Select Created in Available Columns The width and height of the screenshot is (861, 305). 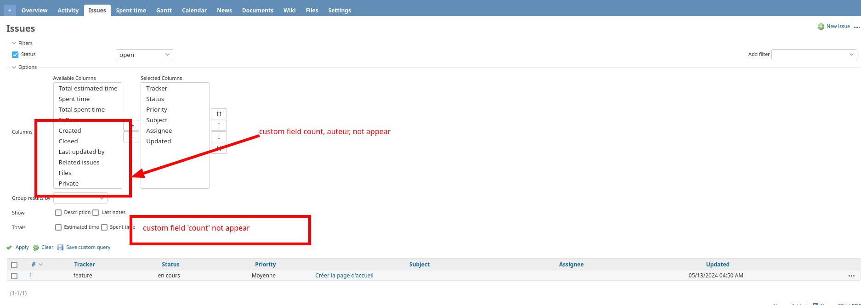click(x=88, y=130)
